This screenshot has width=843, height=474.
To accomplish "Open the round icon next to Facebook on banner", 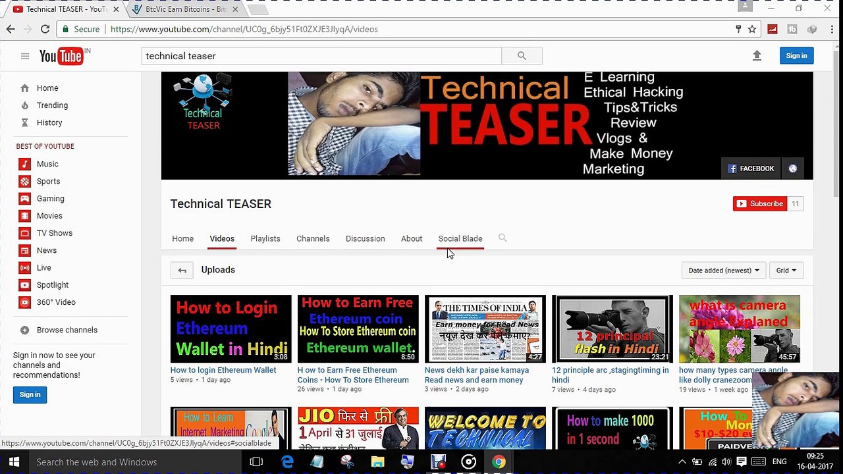I will [x=793, y=169].
